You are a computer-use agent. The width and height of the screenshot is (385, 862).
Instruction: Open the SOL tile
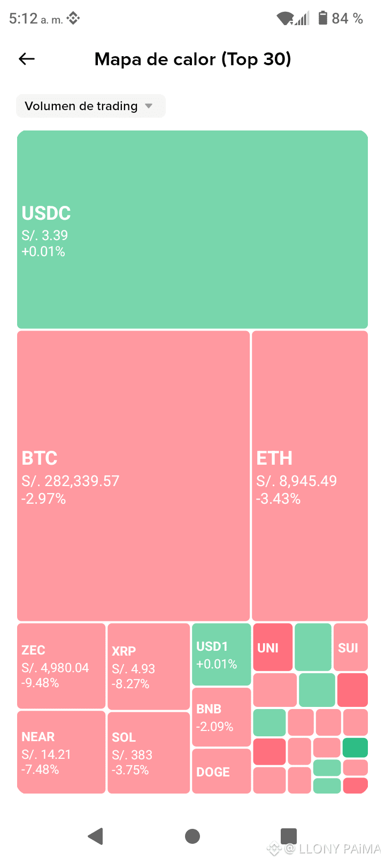[x=149, y=752]
